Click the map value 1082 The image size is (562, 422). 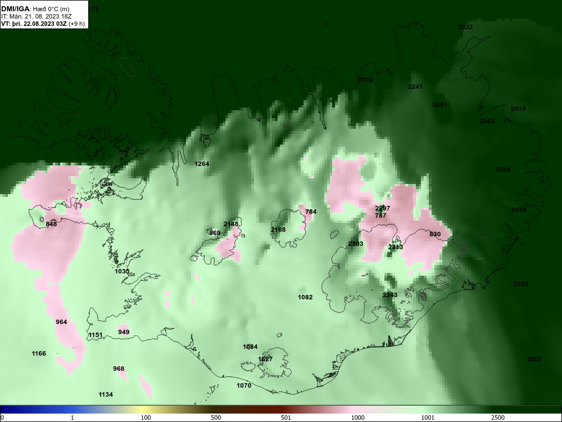pos(305,297)
